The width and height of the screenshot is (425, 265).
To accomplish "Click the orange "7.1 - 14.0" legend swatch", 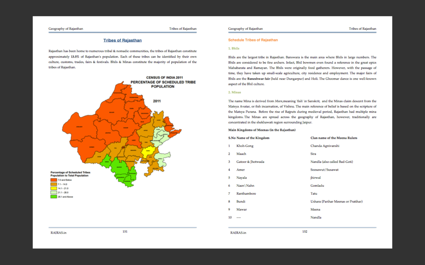I will pyautogui.click(x=54, y=184).
